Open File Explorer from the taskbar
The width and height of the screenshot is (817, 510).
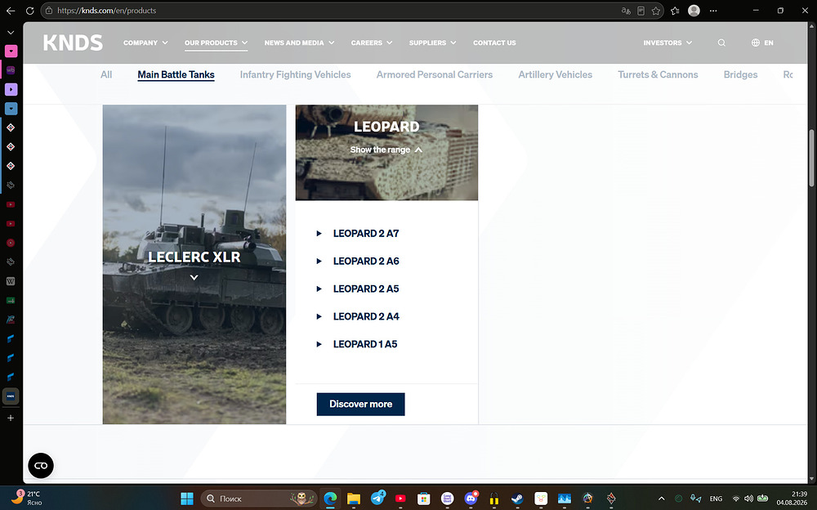[x=354, y=499]
